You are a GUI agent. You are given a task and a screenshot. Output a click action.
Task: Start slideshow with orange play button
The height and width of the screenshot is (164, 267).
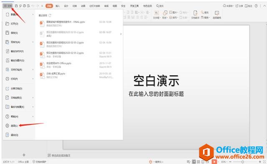click(214, 161)
